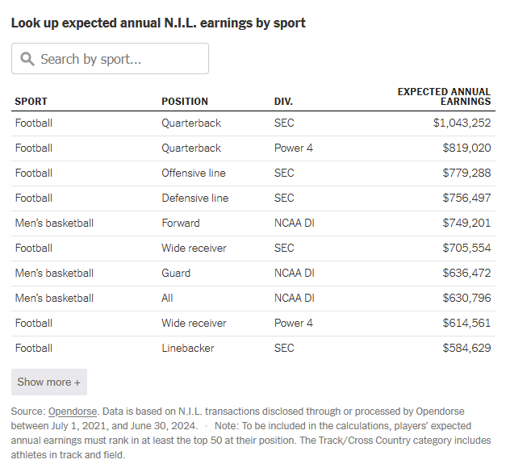The image size is (510, 468).
Task: Click the Men's basketball All row
Action: [x=253, y=299]
